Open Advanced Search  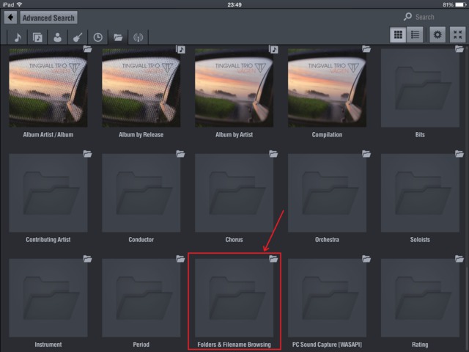pos(48,17)
